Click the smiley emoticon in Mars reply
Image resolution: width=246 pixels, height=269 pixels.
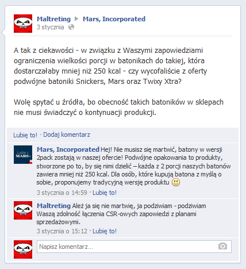(176, 182)
